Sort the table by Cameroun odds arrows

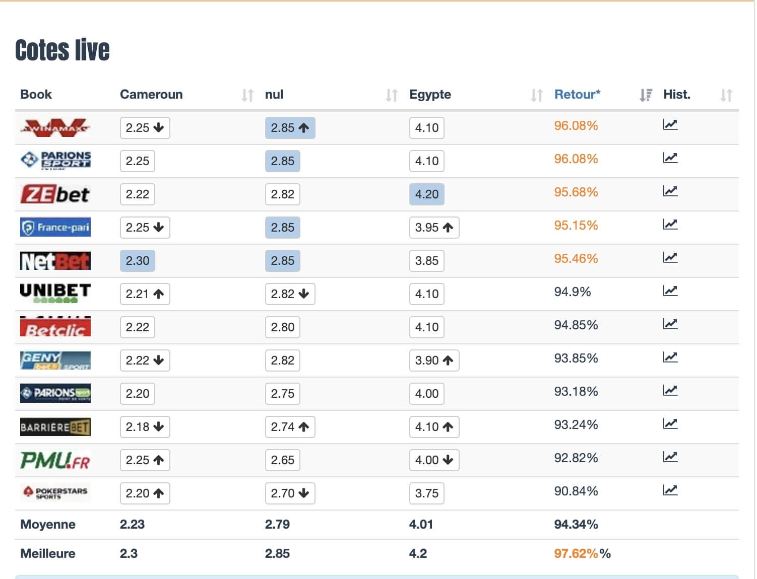click(247, 95)
